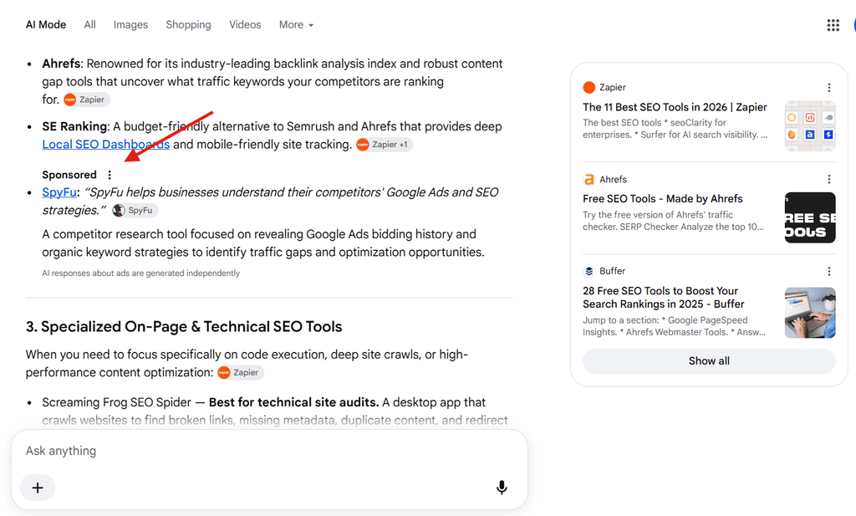Switch to the All results tab
This screenshot has height=516, width=856.
click(90, 24)
